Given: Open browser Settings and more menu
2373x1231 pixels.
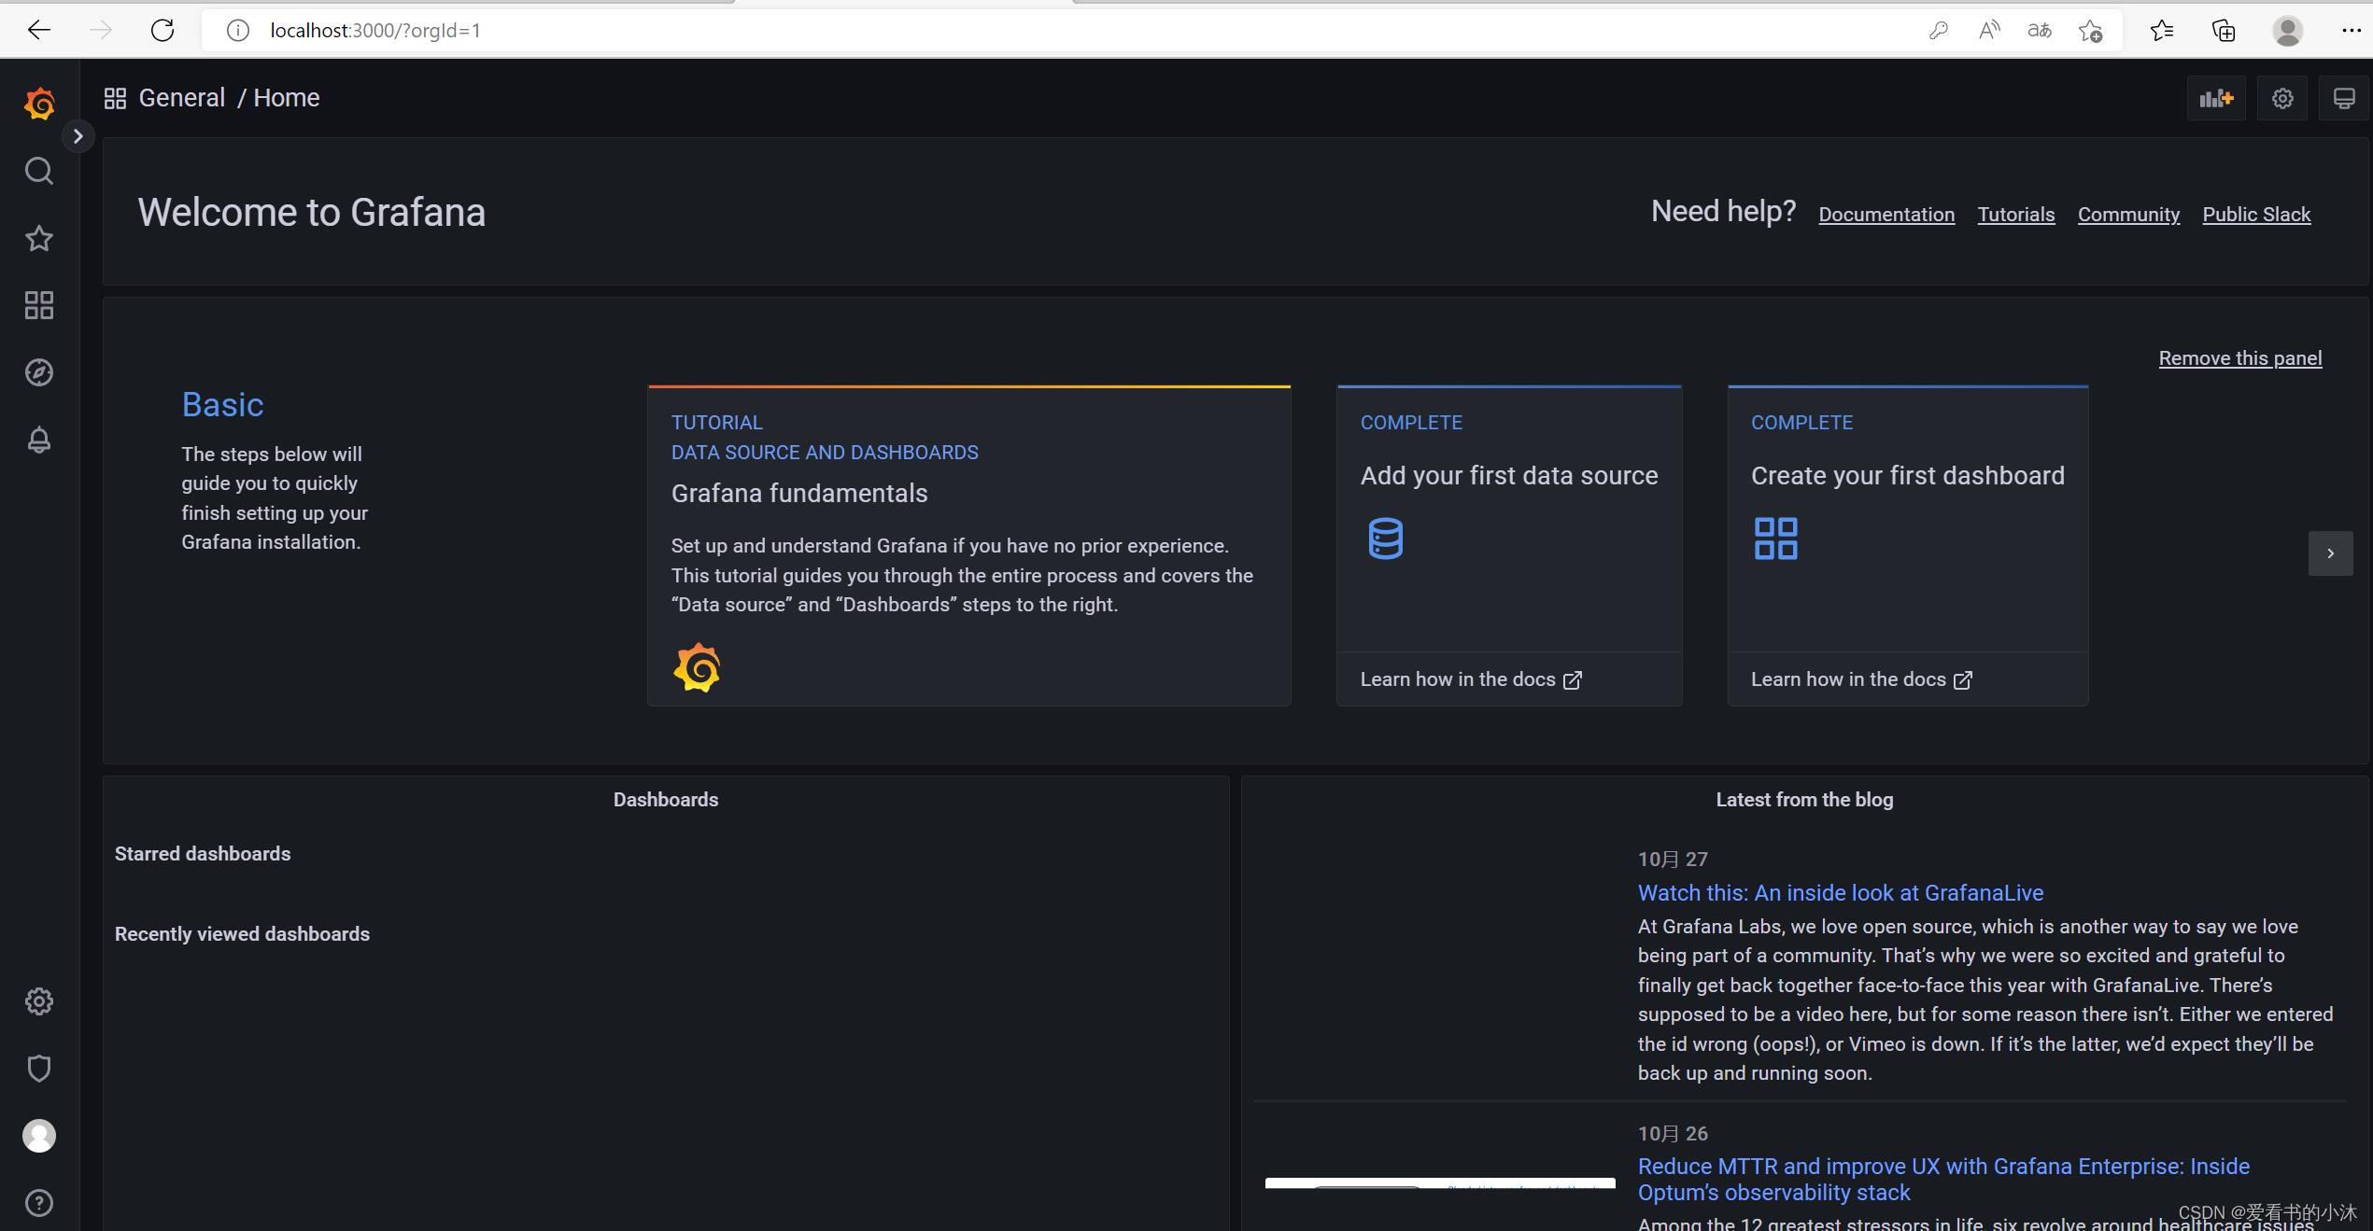Looking at the screenshot, I should 2351,31.
